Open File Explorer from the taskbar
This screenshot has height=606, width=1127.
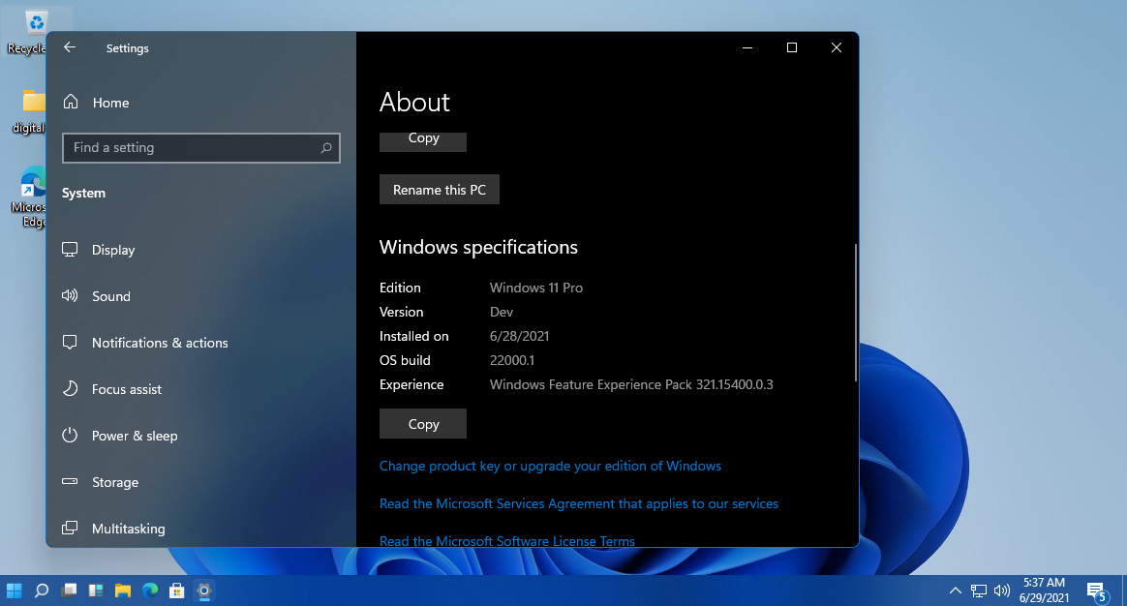coord(123,591)
